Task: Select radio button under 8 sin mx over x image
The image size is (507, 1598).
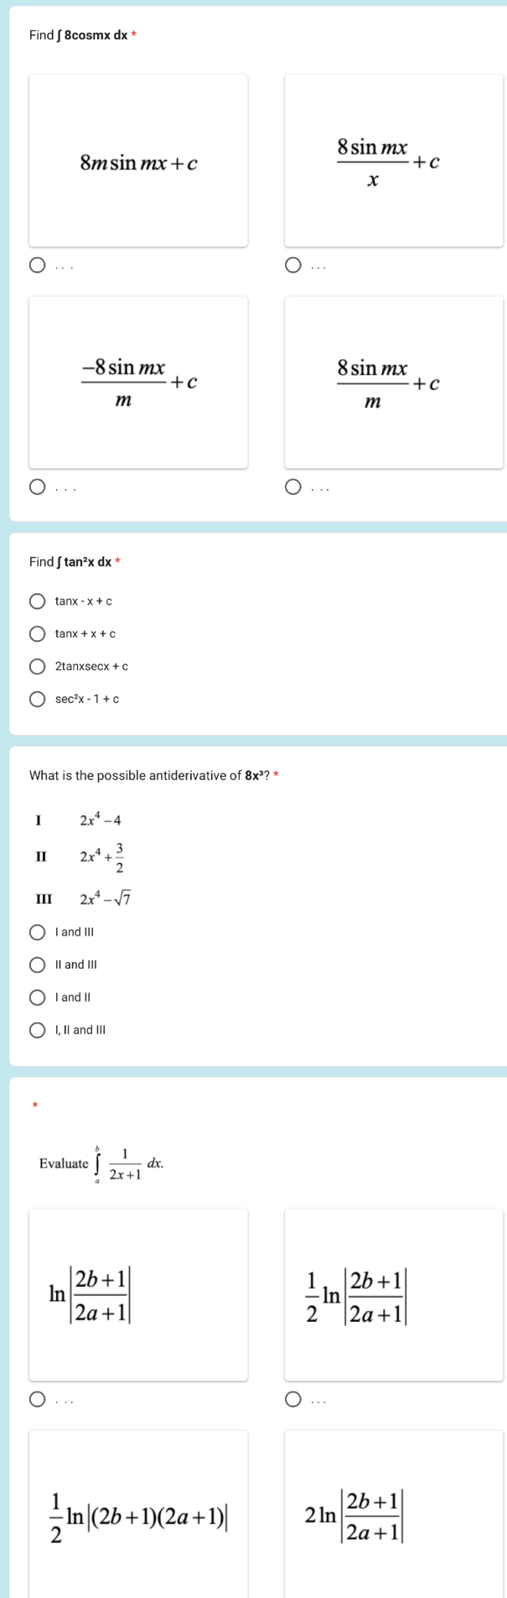Action: 292,267
